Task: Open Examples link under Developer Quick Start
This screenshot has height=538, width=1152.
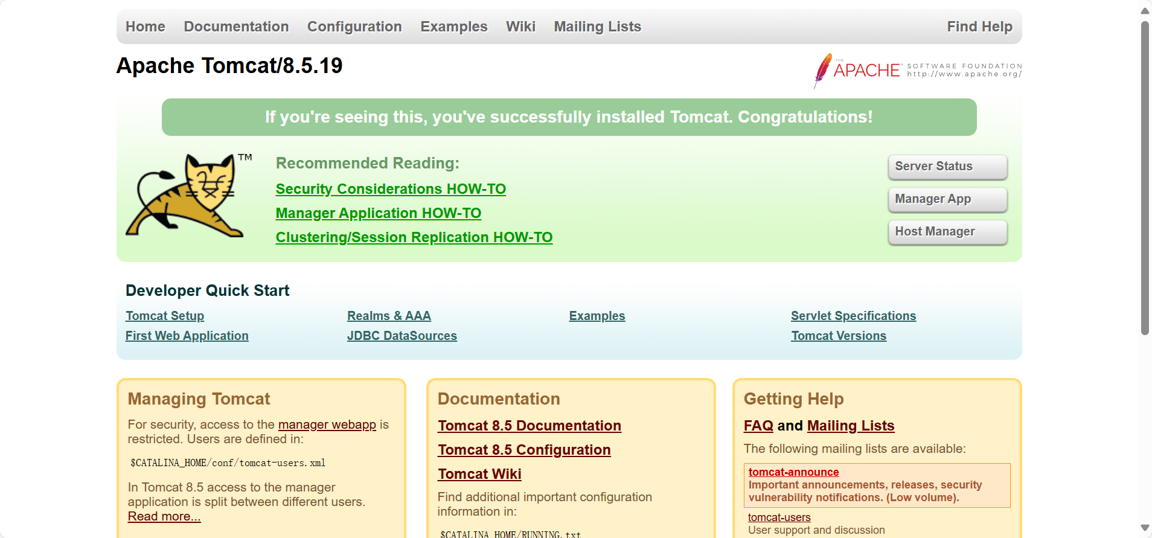Action: 597,316
